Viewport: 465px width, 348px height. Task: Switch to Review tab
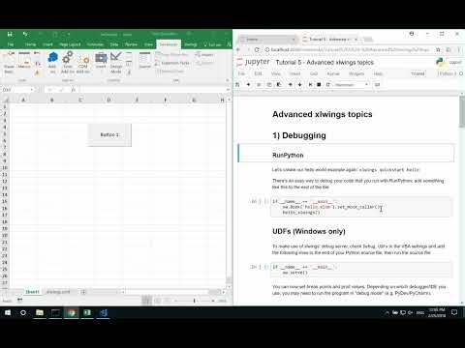click(131, 44)
